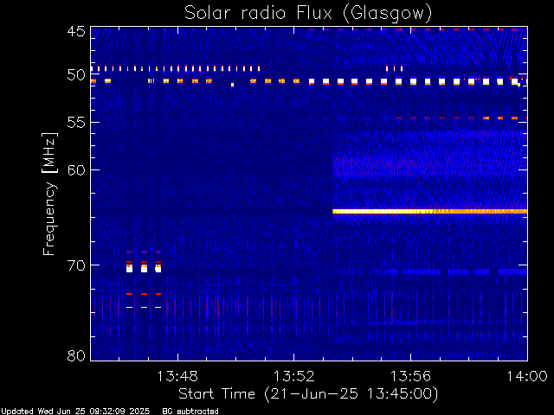Click the 'BG subtracted' footer text
Screen dimensions: 554x415
tap(190, 412)
